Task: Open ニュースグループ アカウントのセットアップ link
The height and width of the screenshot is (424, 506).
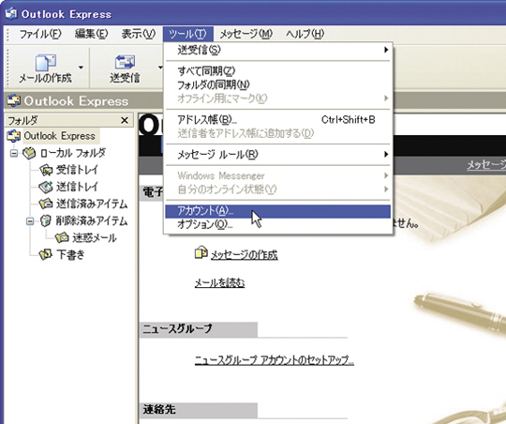Action: pyautogui.click(x=275, y=360)
